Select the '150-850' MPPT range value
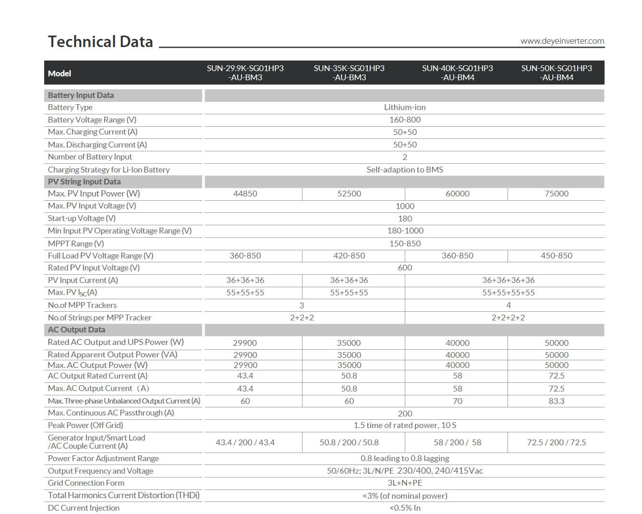This screenshot has height=514, width=642. pos(405,244)
